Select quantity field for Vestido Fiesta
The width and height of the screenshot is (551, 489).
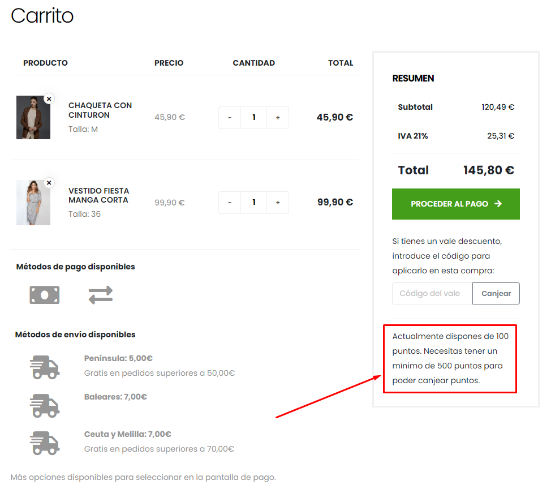click(x=253, y=203)
